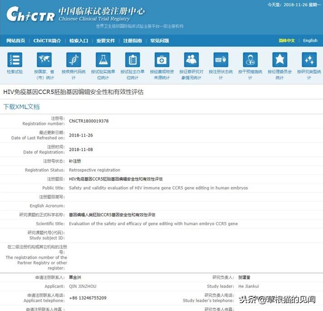Click the public title about CCR5 gene editing
The width and height of the screenshot is (323, 311).
[x=159, y=188]
